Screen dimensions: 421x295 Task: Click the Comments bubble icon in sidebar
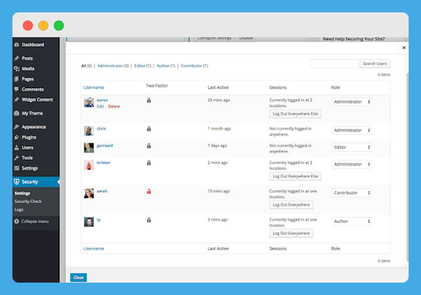[17, 89]
